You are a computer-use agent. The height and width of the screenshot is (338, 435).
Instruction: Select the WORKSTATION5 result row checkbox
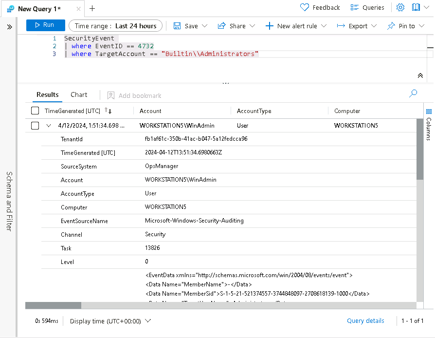coord(35,126)
